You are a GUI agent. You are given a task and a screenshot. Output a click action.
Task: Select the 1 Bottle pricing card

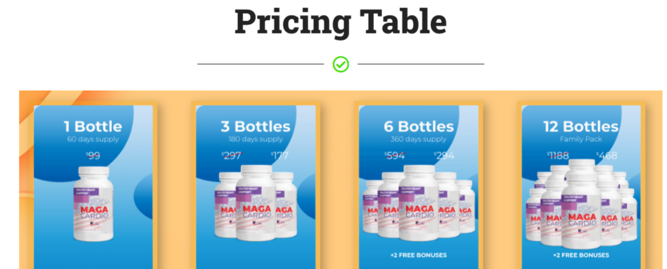(x=93, y=187)
